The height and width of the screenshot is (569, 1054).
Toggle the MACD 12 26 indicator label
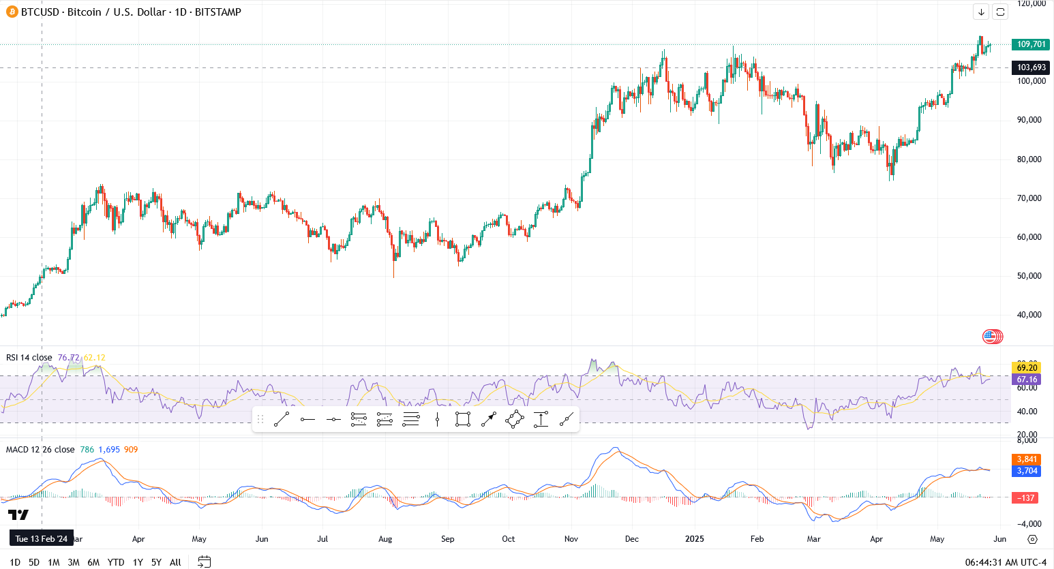(x=39, y=449)
